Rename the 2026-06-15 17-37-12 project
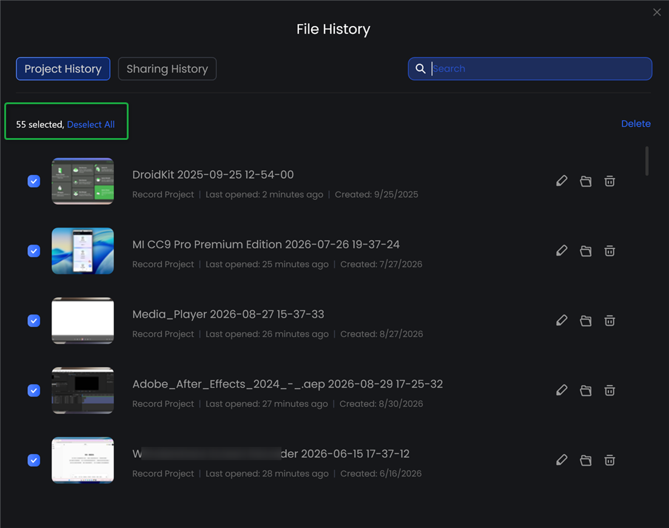This screenshot has height=528, width=669. (x=562, y=460)
